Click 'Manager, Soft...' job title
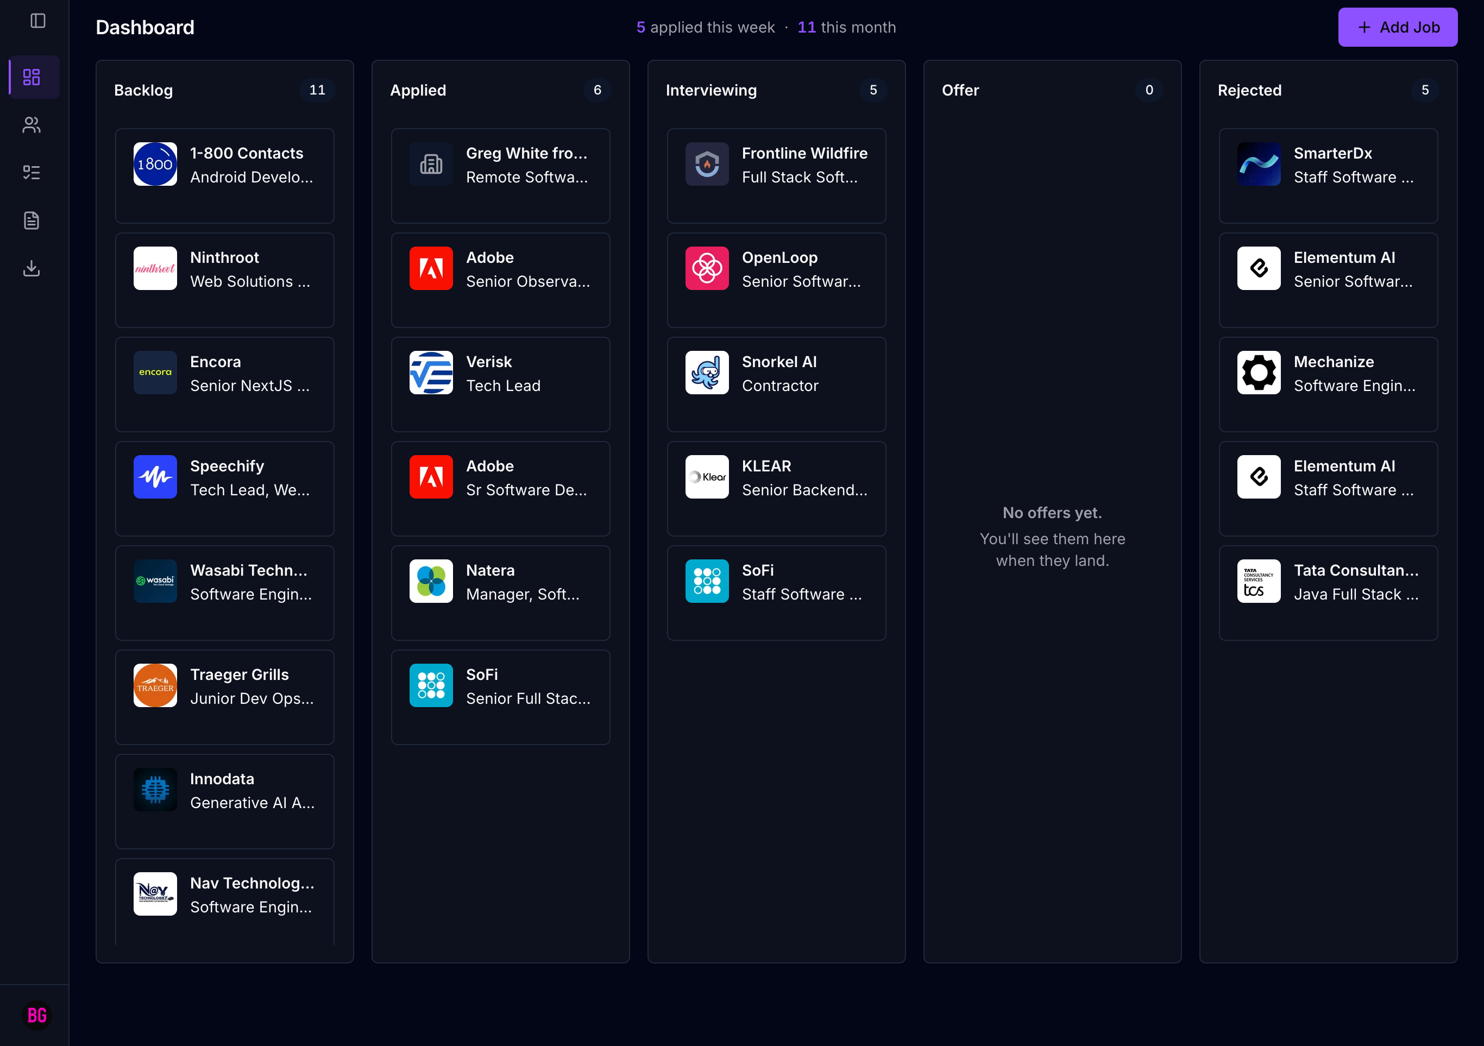The height and width of the screenshot is (1046, 1484). 523,594
